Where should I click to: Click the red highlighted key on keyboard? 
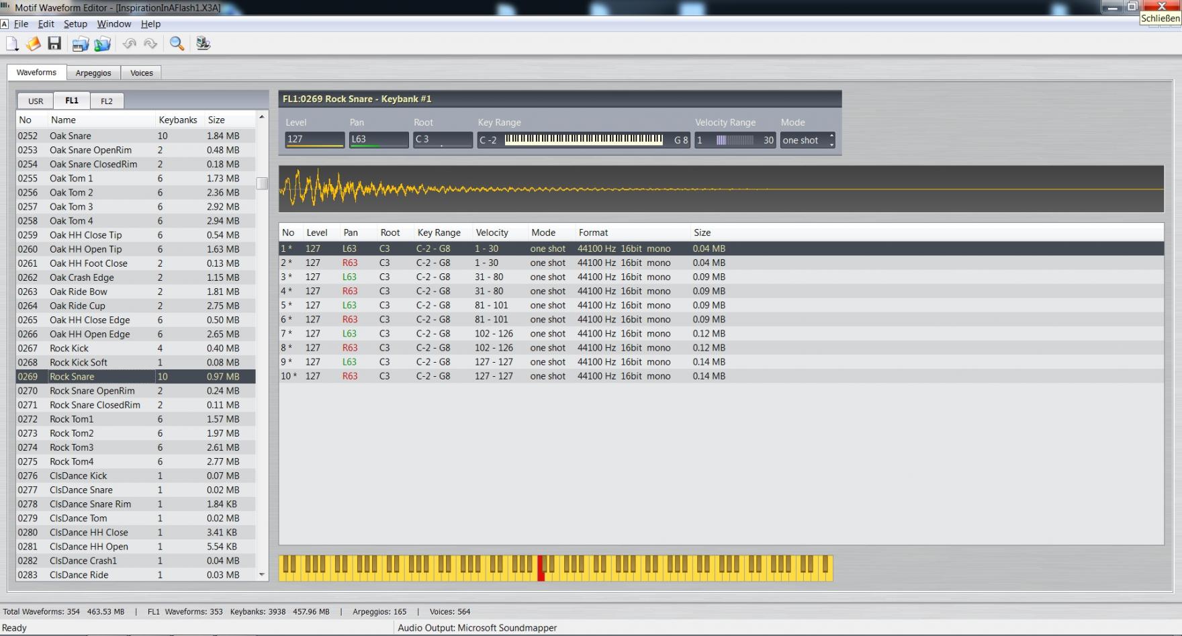(541, 568)
